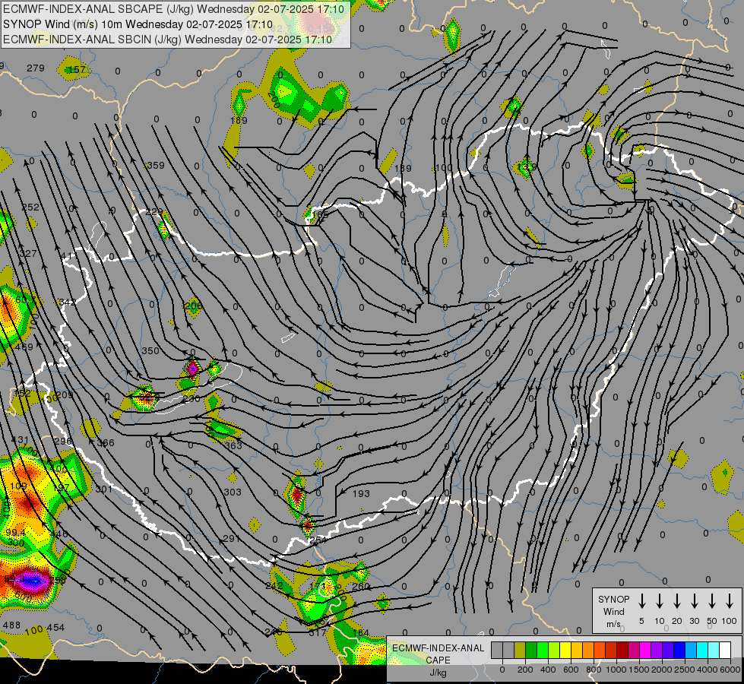
Task: Click the wind arrow above 20 m/s
Action: tap(677, 601)
